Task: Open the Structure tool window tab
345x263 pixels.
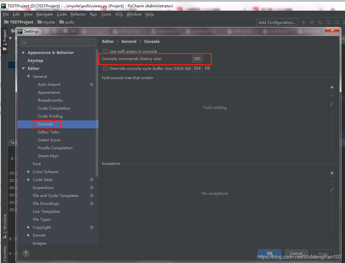Action: click(x=4, y=226)
